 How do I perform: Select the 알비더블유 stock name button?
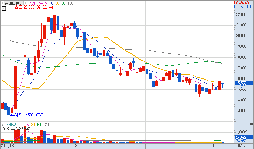tap(14, 3)
